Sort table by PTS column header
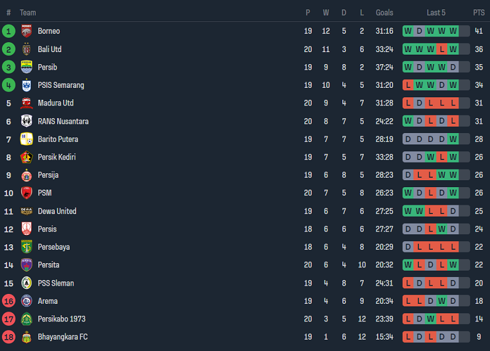 [x=479, y=13]
